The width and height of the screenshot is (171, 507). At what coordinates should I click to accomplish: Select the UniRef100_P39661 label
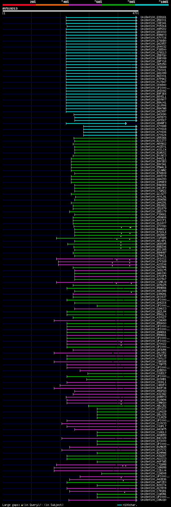click(153, 214)
